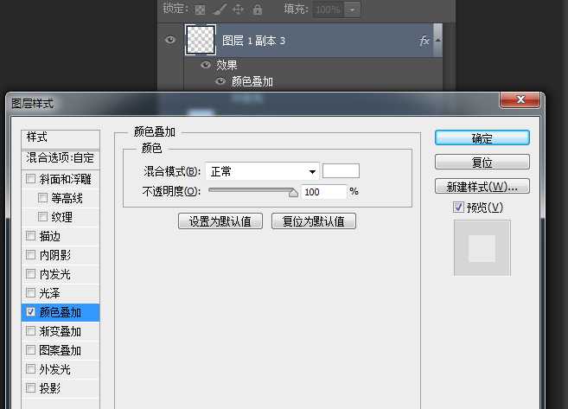Viewport: 568px width, 409px height.
Task: Click the white overlay color swatch
Action: click(341, 171)
